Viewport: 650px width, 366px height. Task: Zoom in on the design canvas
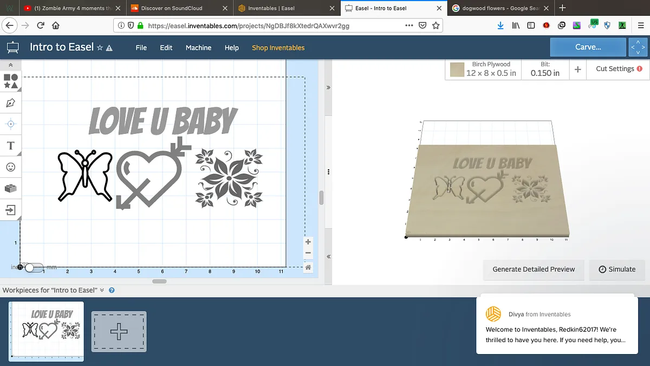click(308, 242)
